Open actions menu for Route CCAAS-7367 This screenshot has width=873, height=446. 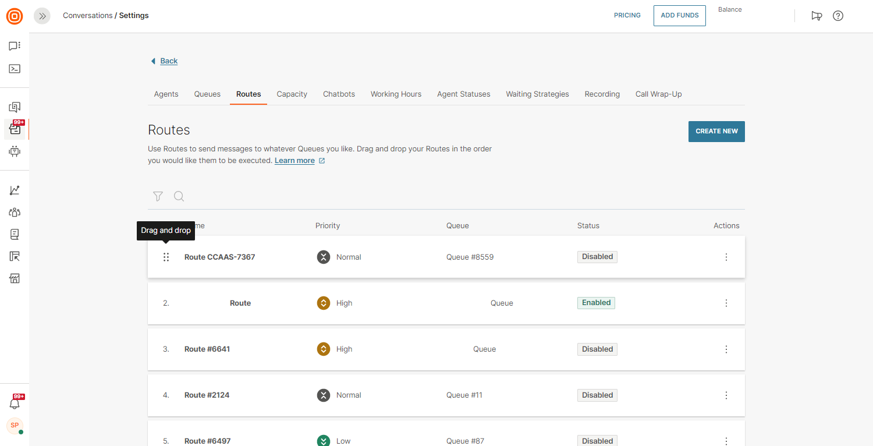[726, 257]
